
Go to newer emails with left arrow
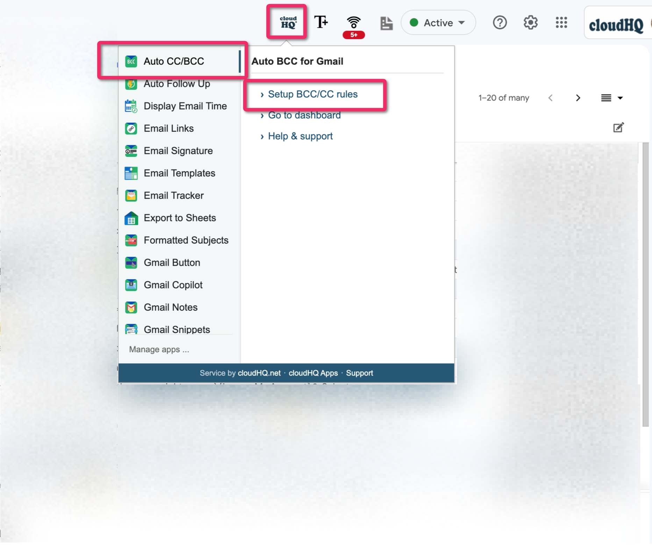point(550,98)
